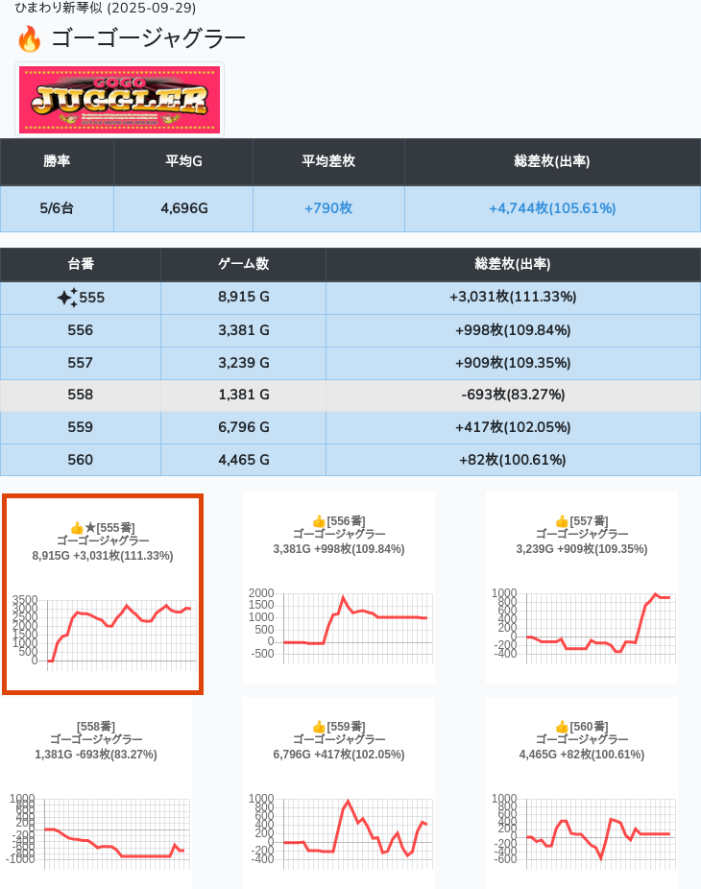
Task: Open the GOGO JUGGLER banner image
Action: [120, 100]
